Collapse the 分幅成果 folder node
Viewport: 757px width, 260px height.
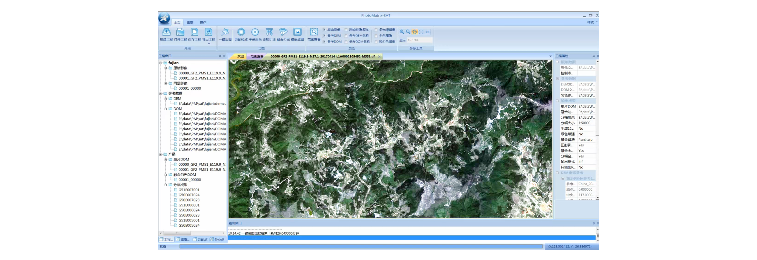coord(166,185)
